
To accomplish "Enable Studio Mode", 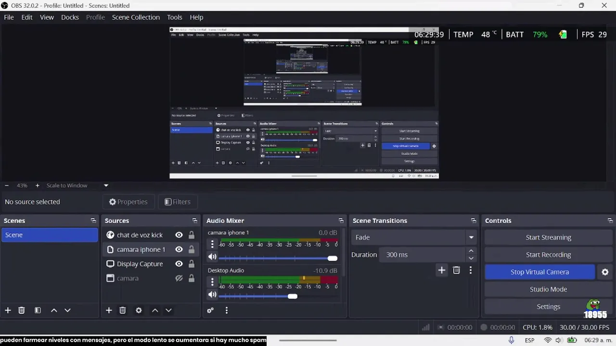I will pos(548,289).
